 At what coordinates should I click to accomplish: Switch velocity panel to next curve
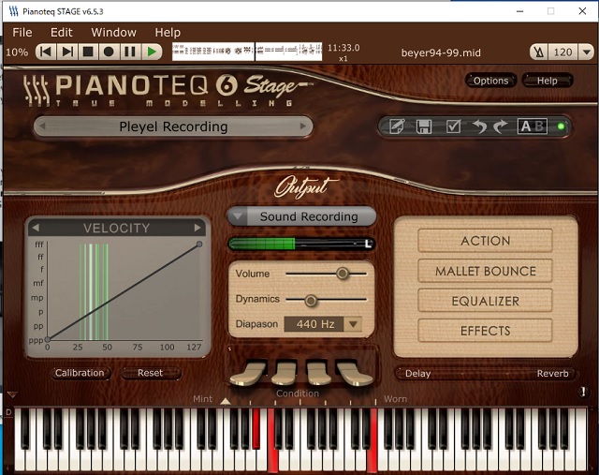click(x=197, y=228)
